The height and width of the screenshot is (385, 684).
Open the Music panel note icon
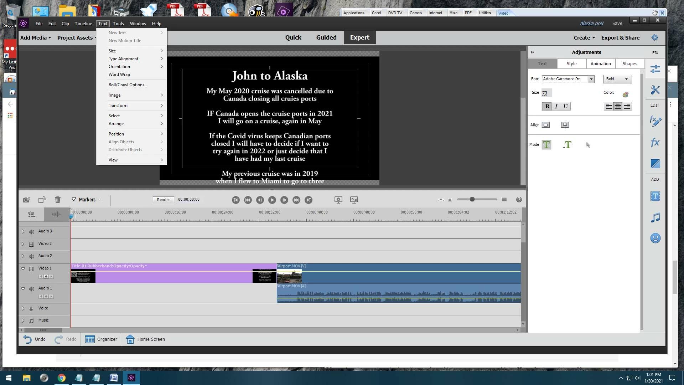coord(655,217)
